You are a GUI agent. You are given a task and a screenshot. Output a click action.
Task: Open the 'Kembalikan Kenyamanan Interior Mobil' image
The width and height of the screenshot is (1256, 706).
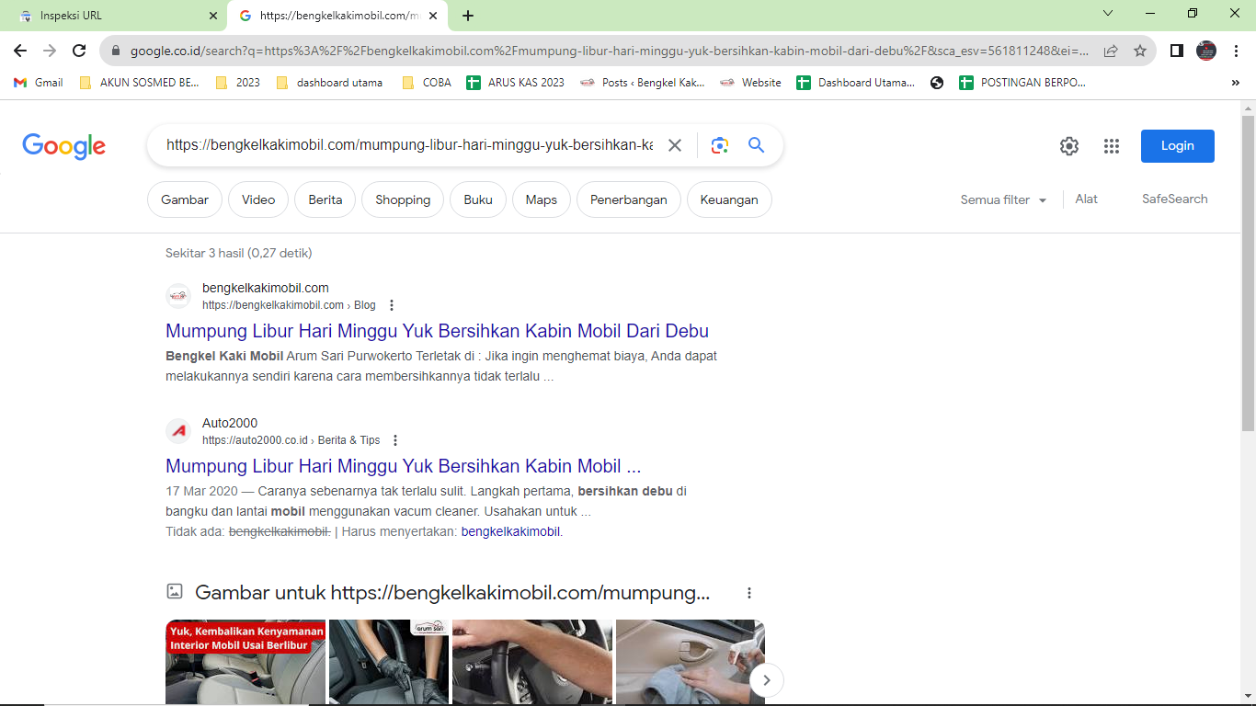coord(245,662)
